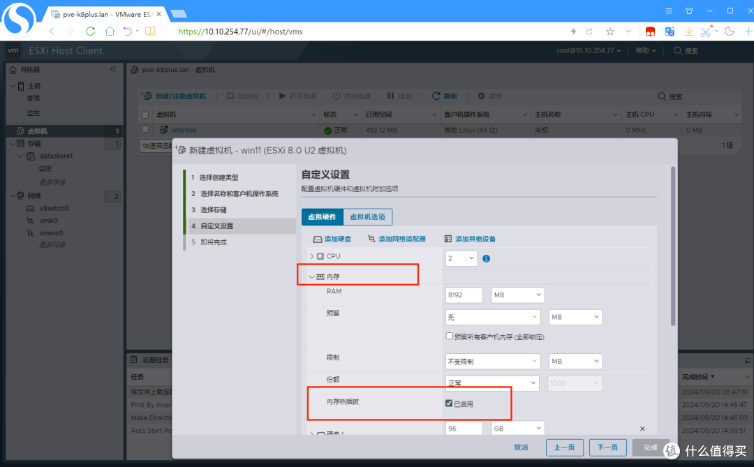754x467 pixels.
Task: Click the RAM value input field
Action: pyautogui.click(x=464, y=295)
